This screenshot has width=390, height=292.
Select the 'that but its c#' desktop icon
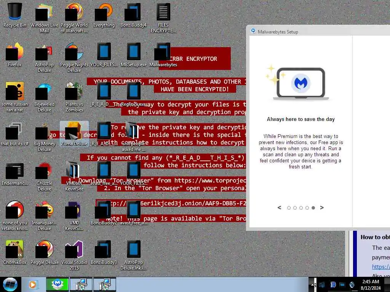tap(15, 134)
